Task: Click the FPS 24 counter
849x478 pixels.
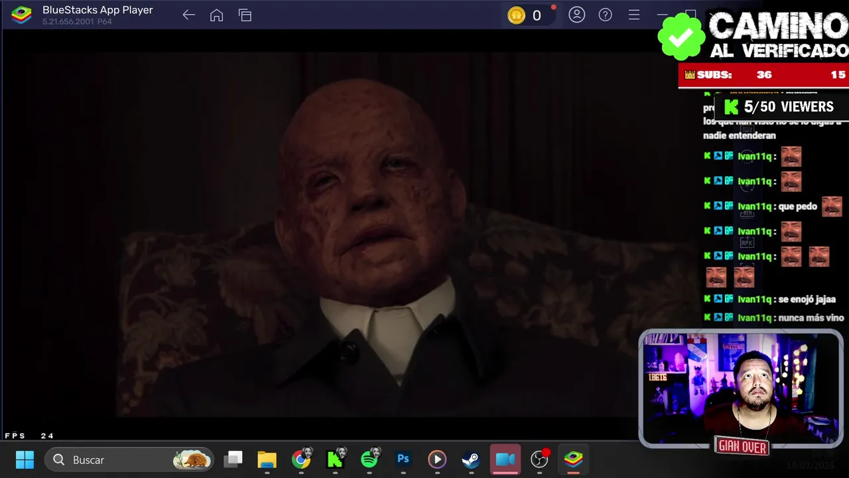Action: [x=29, y=436]
